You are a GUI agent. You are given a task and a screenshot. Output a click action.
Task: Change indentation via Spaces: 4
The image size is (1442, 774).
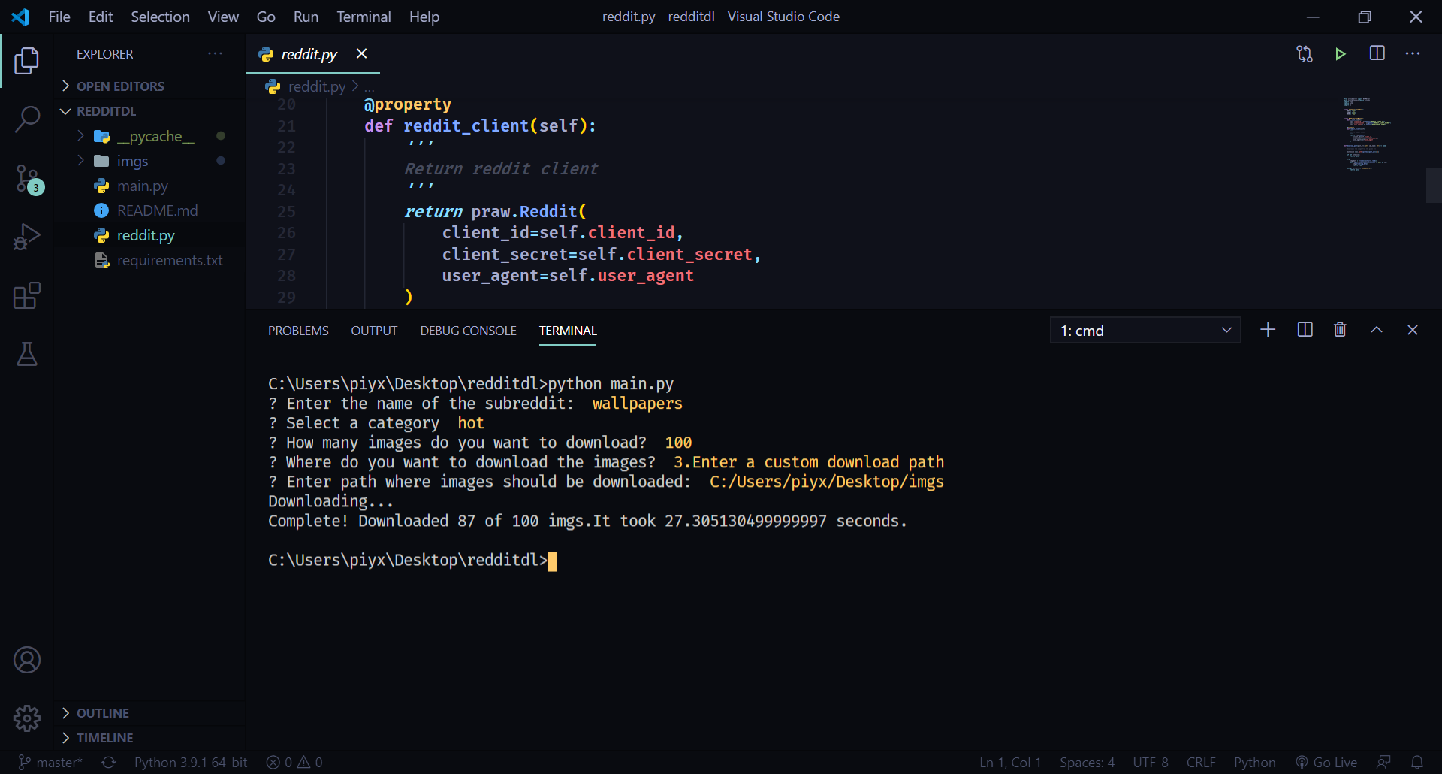point(1087,763)
